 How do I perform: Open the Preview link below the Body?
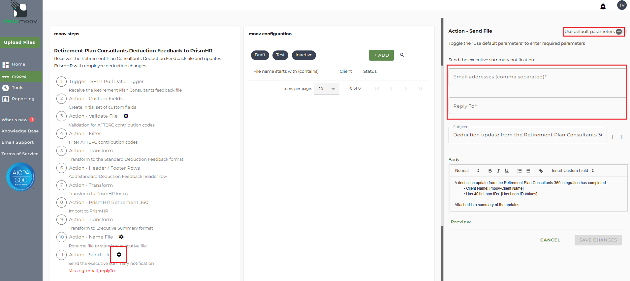[461, 222]
